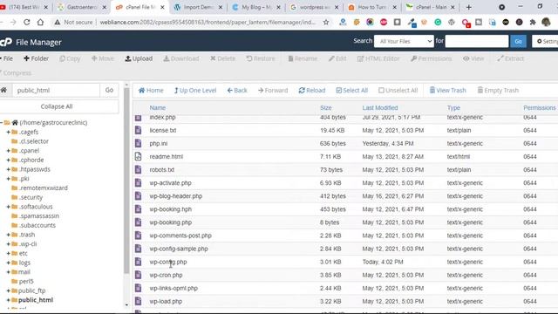
Task: Click Up One Level
Action: [195, 91]
